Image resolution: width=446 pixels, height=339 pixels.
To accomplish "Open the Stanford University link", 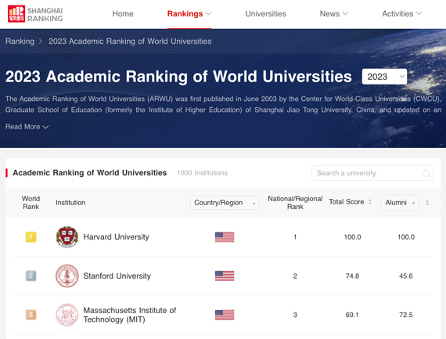I will point(117,276).
